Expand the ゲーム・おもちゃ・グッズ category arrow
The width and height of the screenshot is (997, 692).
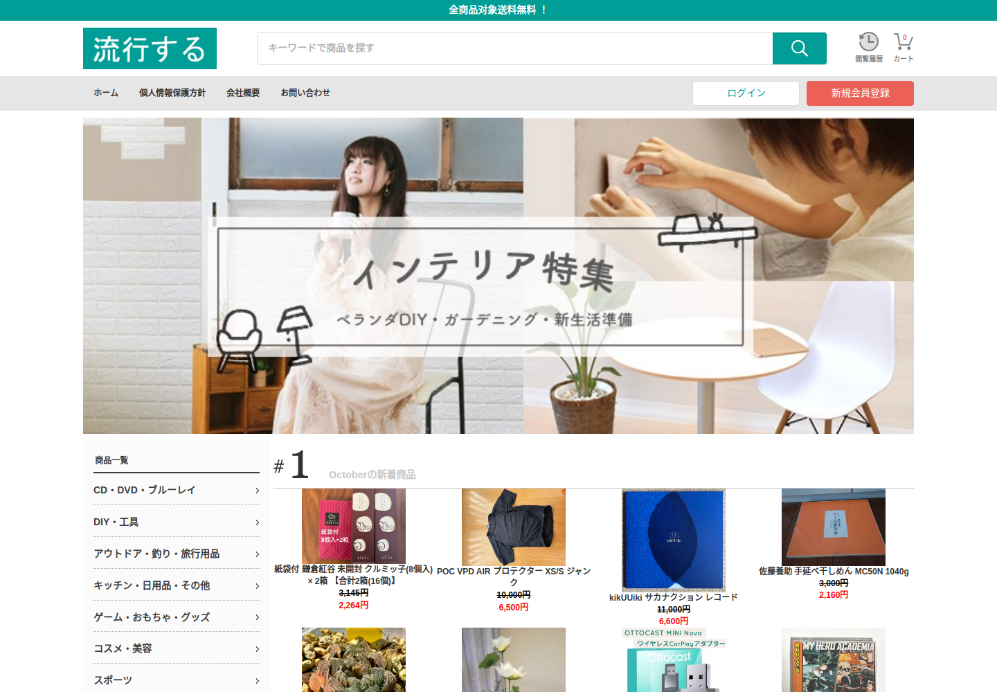click(x=257, y=617)
